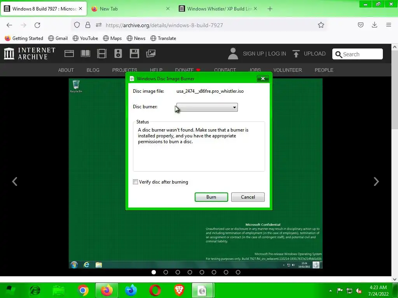398x298 pixels.
Task: Show hidden tray icons arrow
Action: (330, 291)
